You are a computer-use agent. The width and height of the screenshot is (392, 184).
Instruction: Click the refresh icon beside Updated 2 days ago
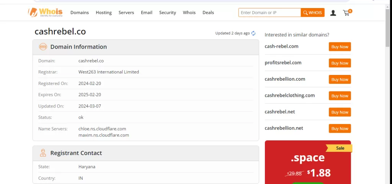(253, 33)
